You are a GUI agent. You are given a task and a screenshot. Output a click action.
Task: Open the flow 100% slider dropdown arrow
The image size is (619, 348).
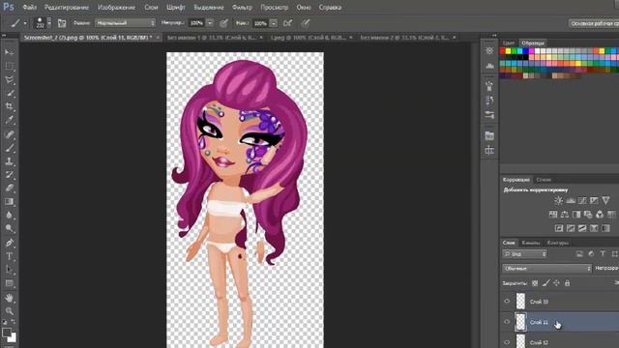tap(273, 23)
